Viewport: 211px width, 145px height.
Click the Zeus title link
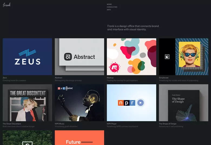click(x=5, y=78)
